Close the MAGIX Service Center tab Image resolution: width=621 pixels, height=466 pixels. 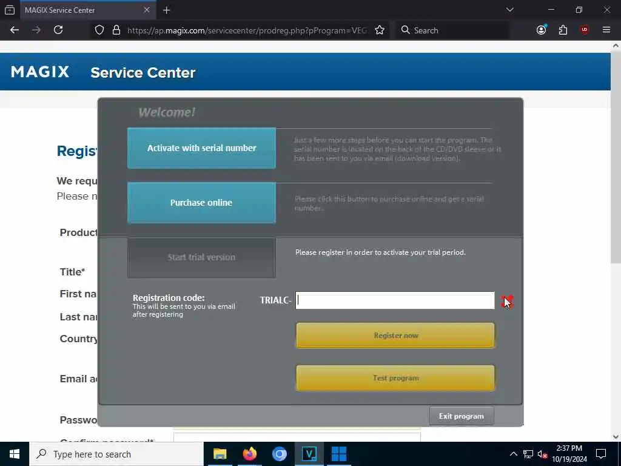click(x=147, y=10)
